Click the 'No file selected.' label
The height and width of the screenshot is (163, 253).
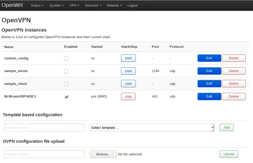pyautogui.click(x=130, y=154)
